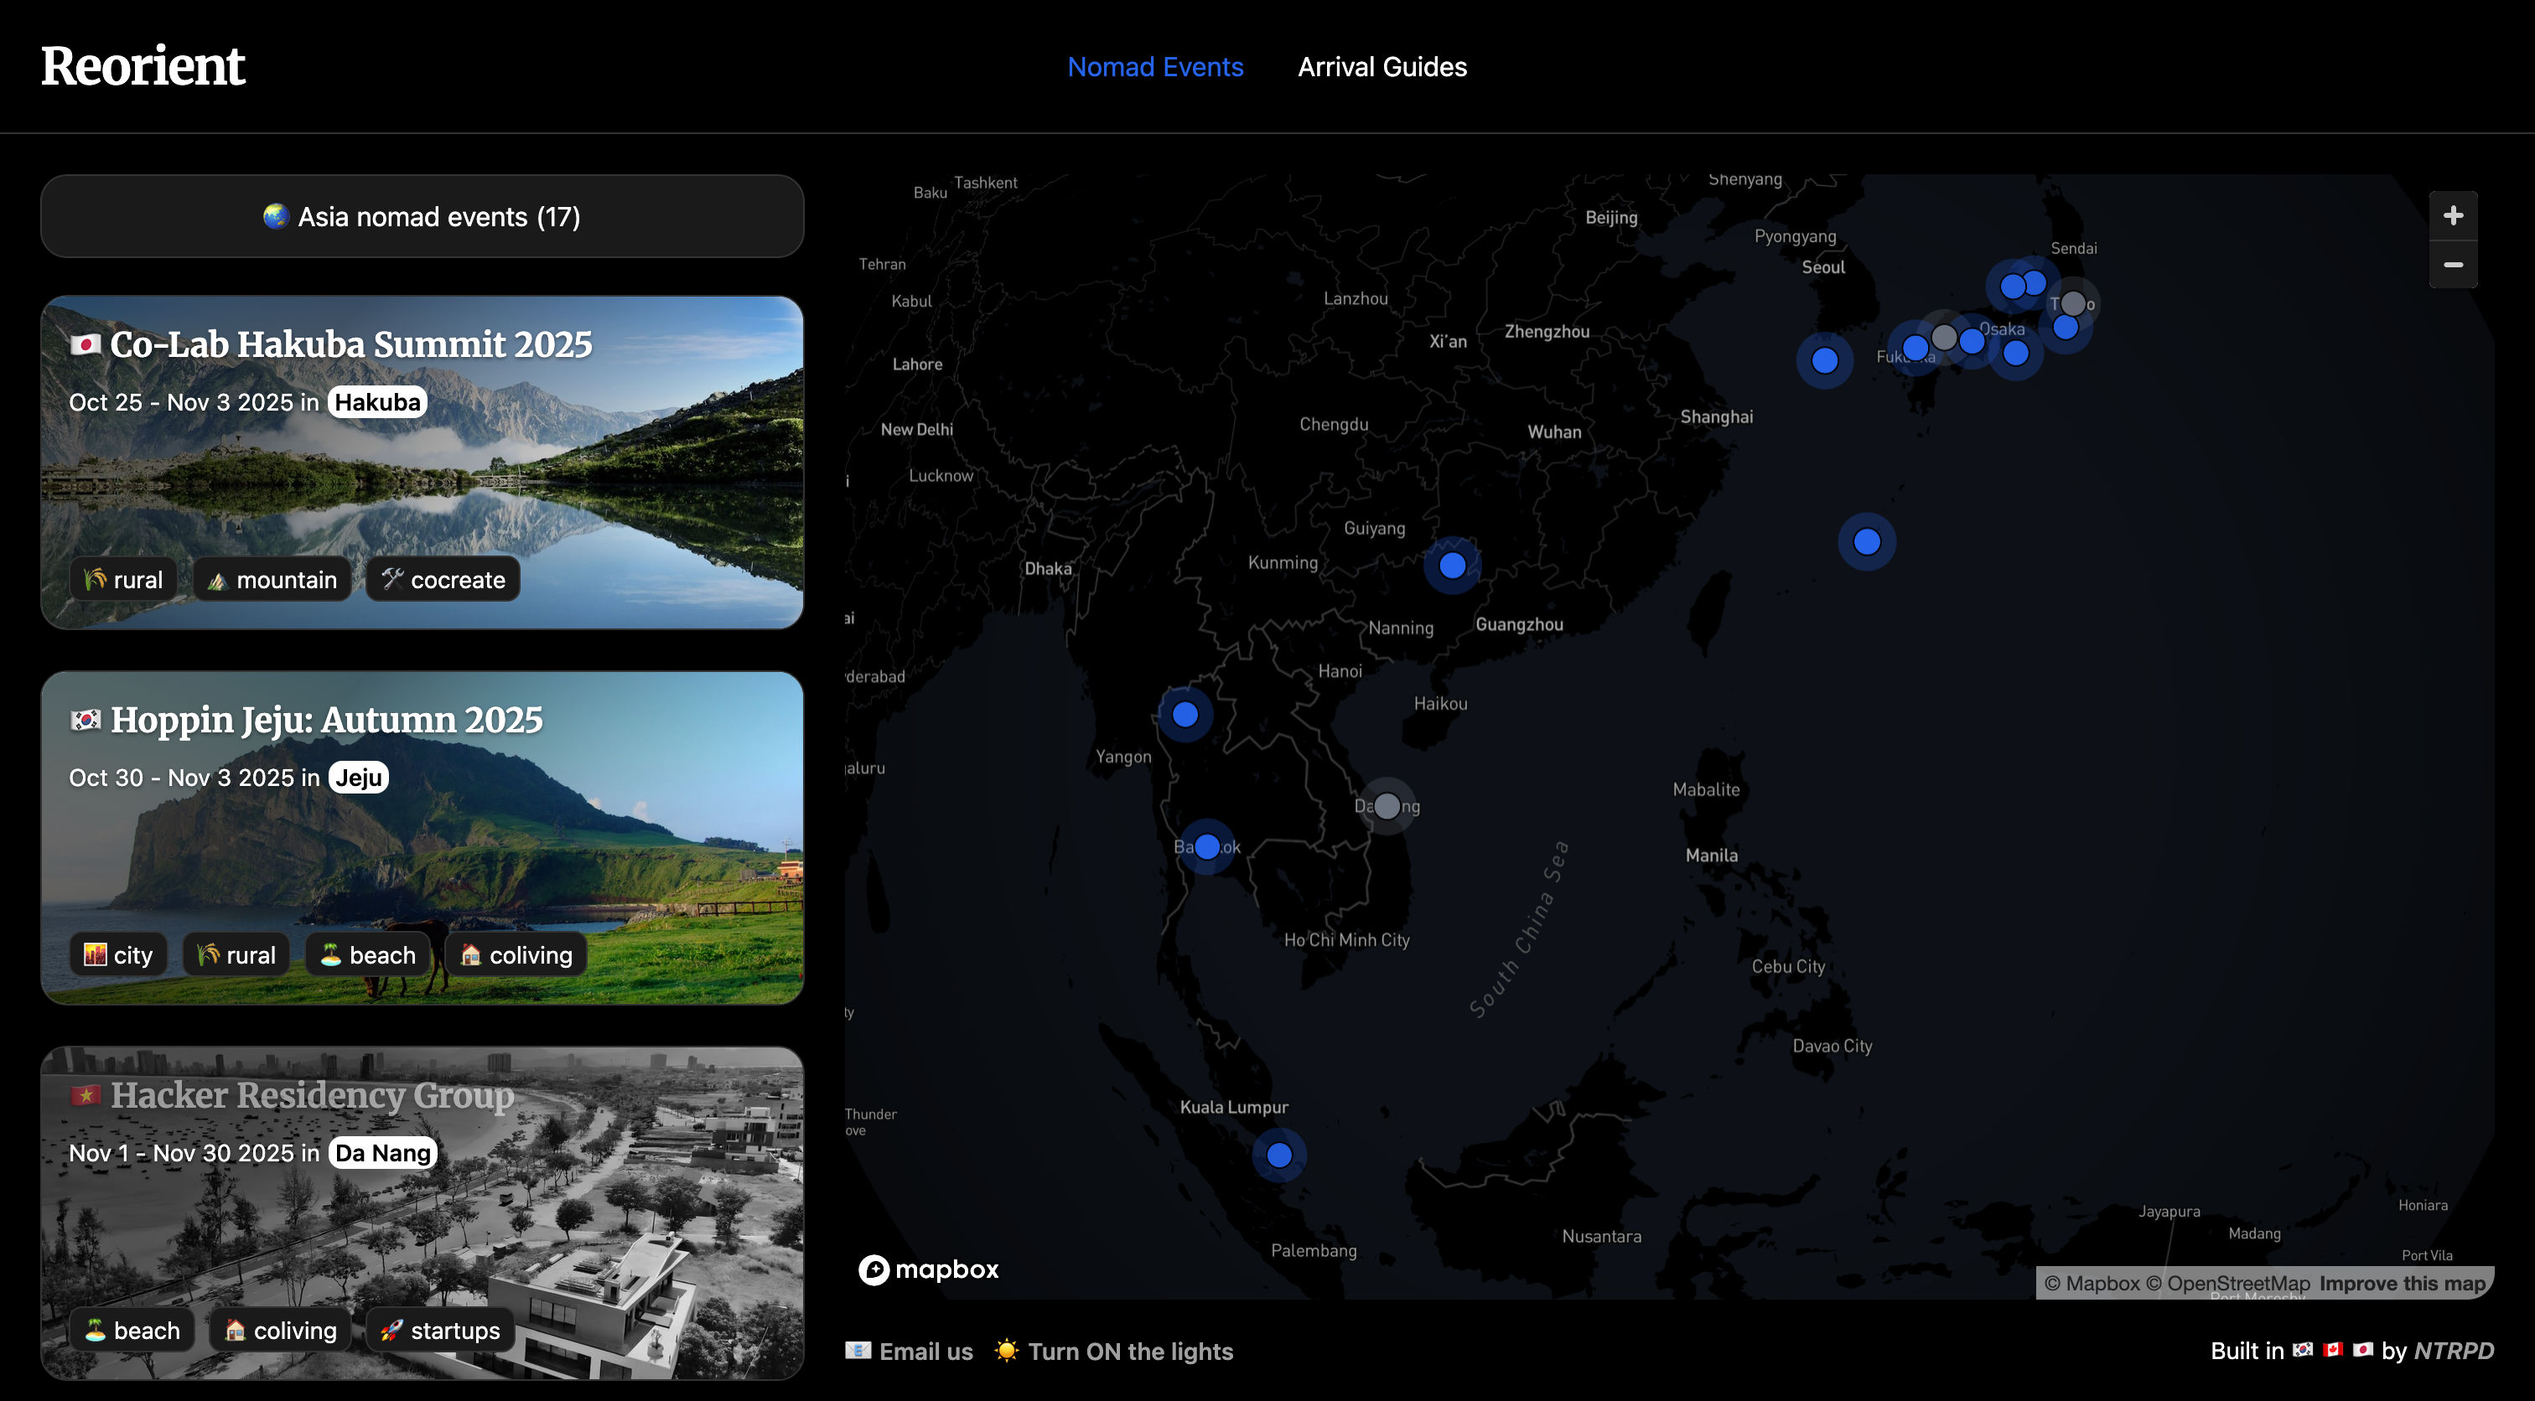Viewport: 2535px width, 1401px height.
Task: Click the email envelope icon next to Email us
Action: (859, 1351)
